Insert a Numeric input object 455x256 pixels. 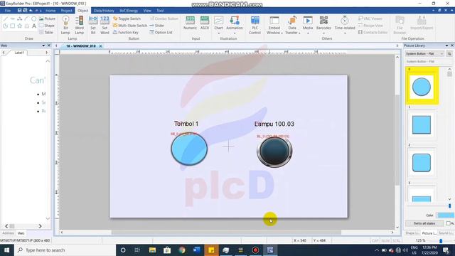coord(190,23)
